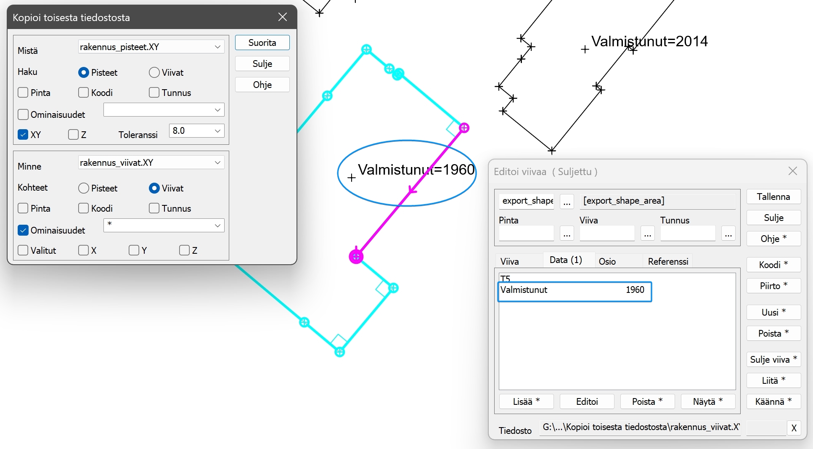The image size is (813, 449).
Task: Open browse button next to Viiva field
Action: pyautogui.click(x=647, y=234)
